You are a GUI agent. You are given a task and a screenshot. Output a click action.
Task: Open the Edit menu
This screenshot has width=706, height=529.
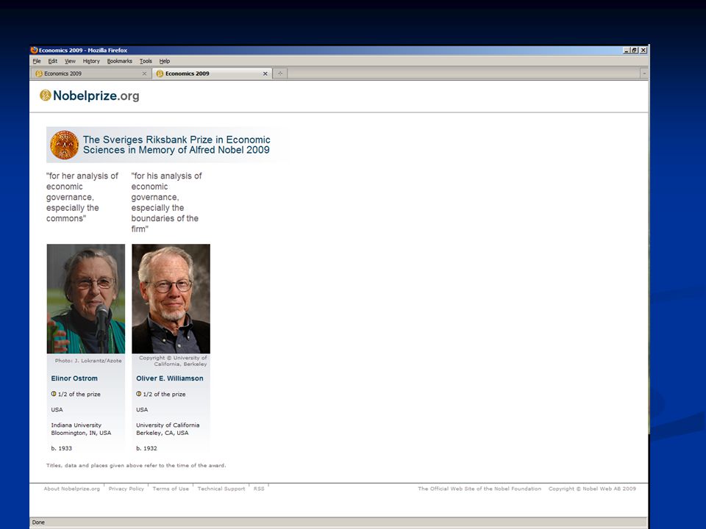coord(53,61)
